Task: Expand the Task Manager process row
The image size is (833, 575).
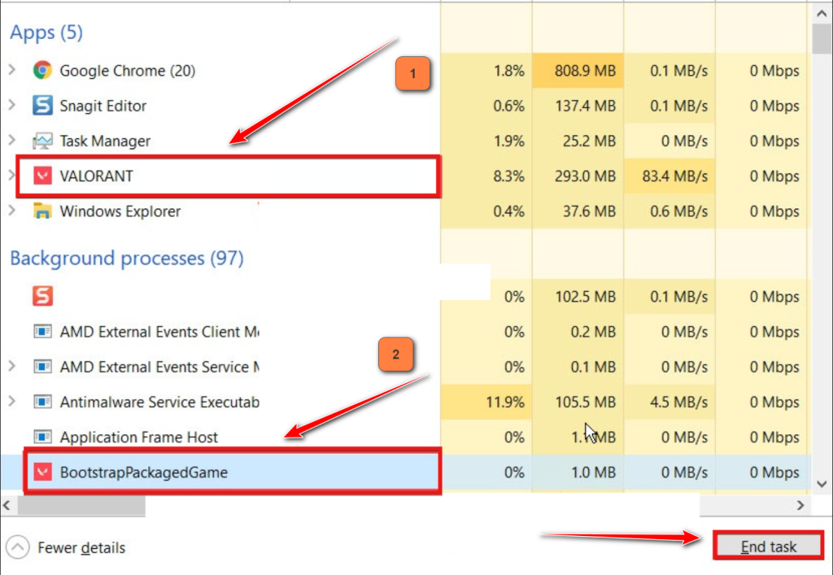Action: tap(12, 140)
